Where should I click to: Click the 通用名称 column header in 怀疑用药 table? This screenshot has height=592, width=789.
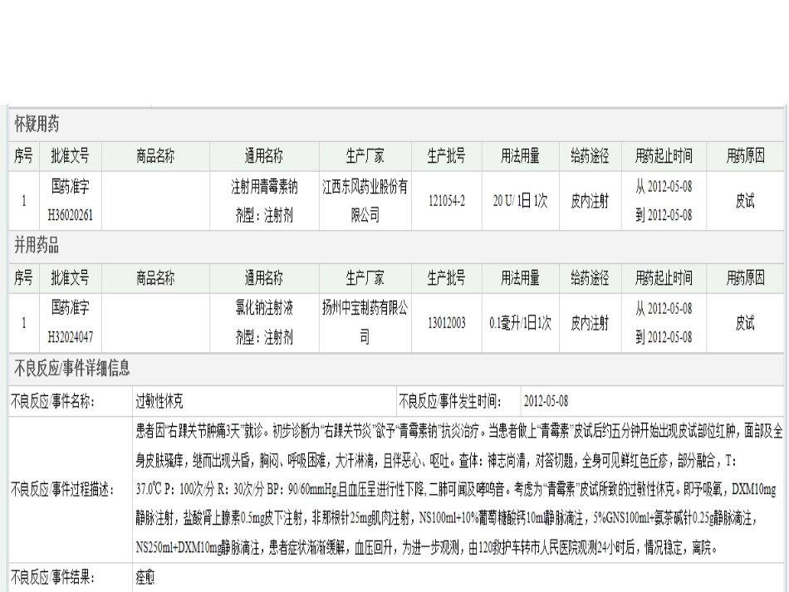point(264,156)
